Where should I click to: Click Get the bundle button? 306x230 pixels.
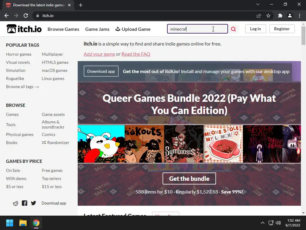click(x=189, y=178)
